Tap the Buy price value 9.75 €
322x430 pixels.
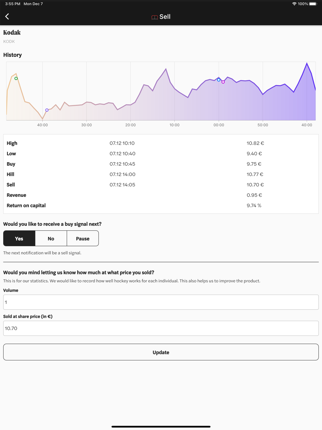(254, 164)
